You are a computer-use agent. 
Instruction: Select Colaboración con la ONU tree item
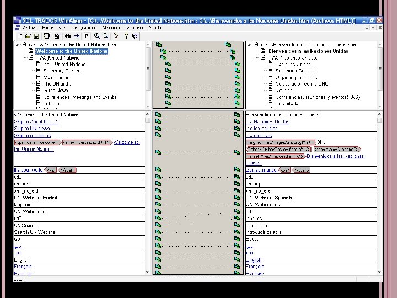[x=302, y=84]
